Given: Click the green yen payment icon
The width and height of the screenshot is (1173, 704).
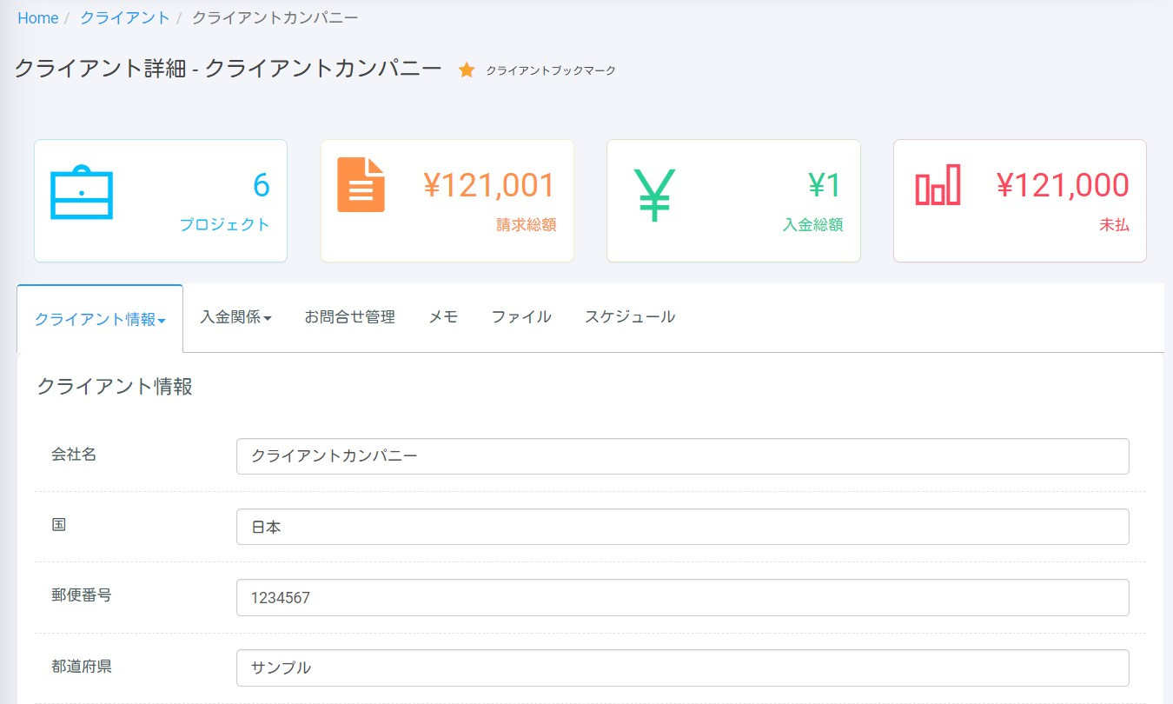Looking at the screenshot, I should click(x=654, y=195).
